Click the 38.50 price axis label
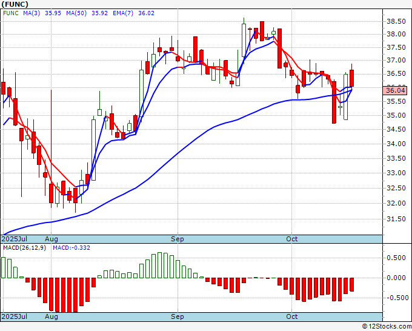This screenshot has height=331, width=412. pos(396,22)
